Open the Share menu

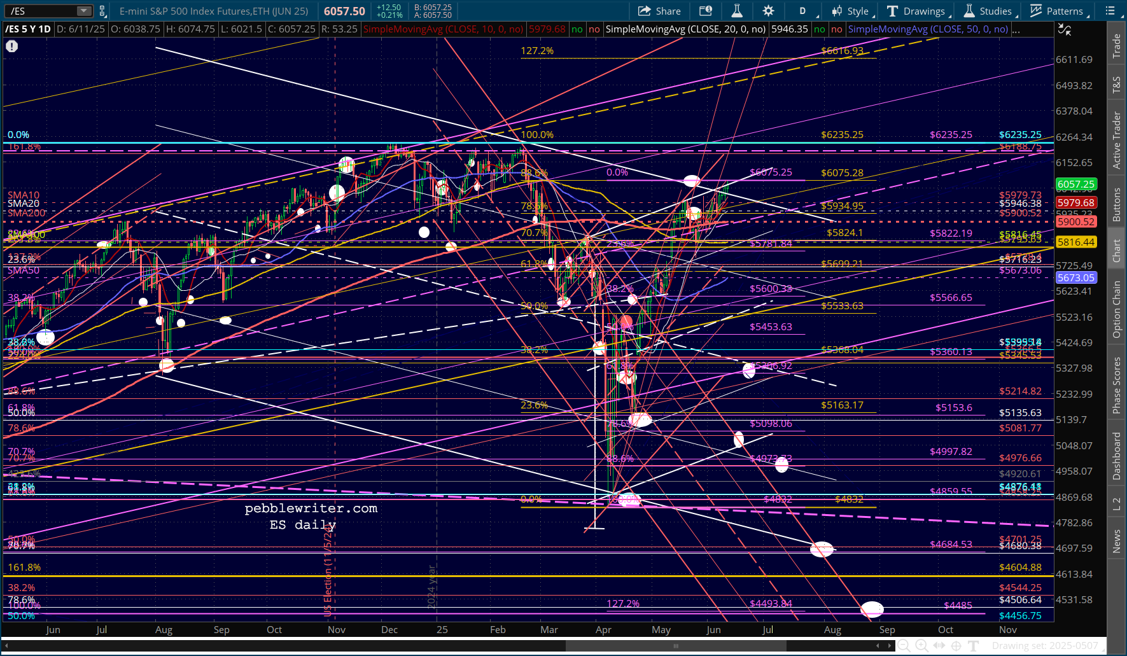[x=659, y=11]
